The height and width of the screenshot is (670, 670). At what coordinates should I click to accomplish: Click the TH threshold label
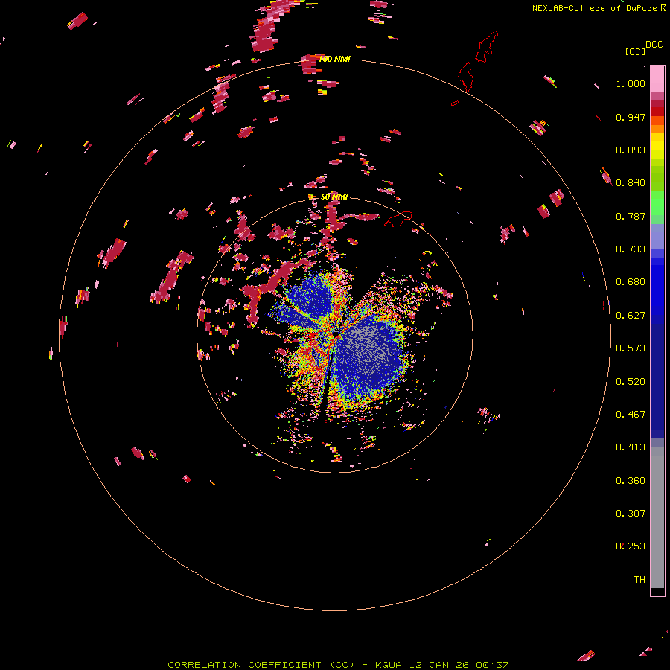point(639,580)
